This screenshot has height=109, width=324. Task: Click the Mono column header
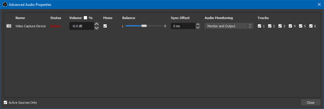[108, 18]
